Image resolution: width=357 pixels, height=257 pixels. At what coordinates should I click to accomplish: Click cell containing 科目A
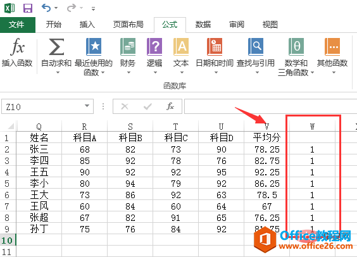tap(84, 137)
